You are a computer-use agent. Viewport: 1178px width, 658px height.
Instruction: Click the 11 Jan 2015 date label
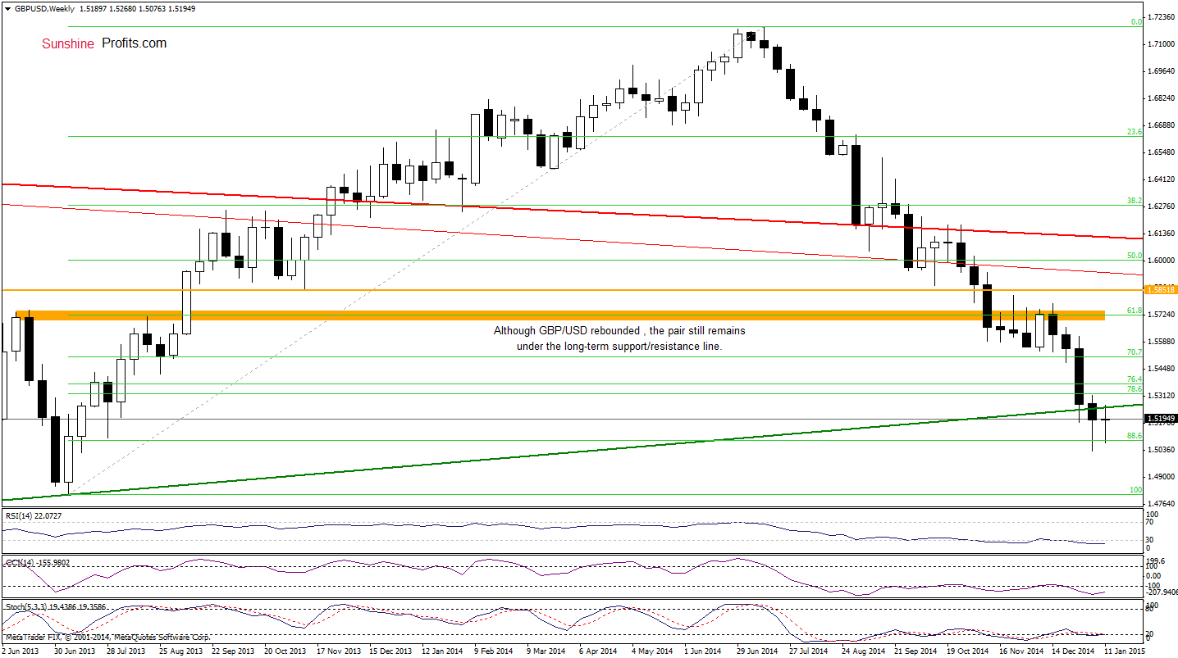click(1126, 651)
